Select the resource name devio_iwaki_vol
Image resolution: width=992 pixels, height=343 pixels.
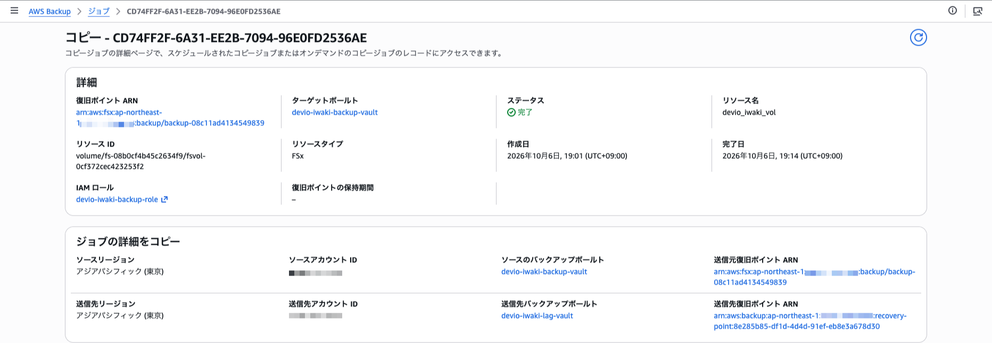click(x=749, y=113)
